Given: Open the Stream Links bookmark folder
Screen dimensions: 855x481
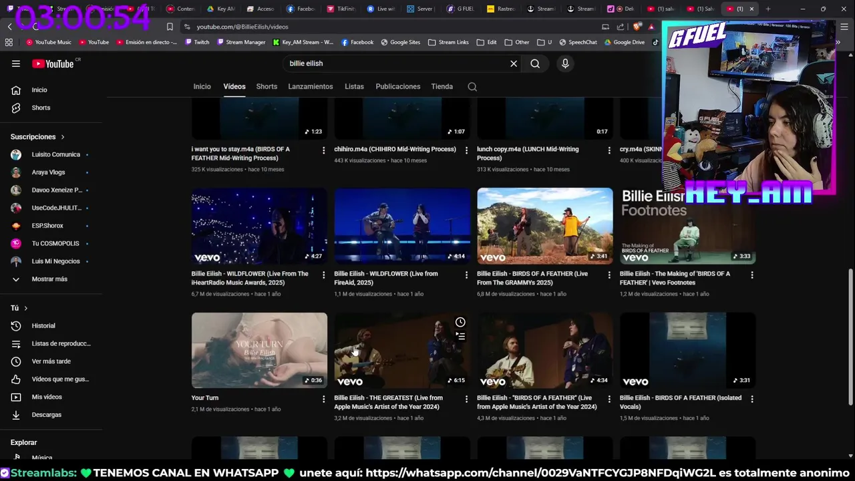Looking at the screenshot, I should coord(448,42).
